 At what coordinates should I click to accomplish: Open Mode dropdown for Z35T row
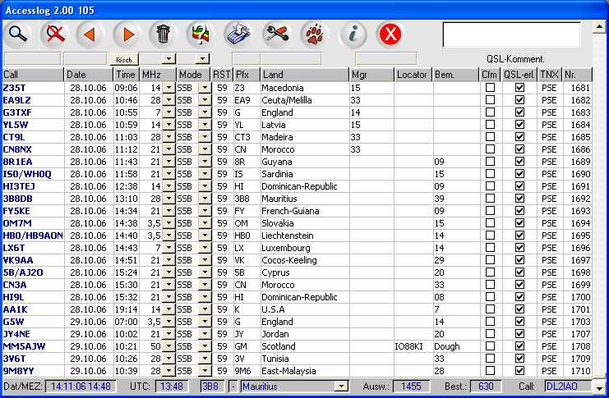(205, 88)
